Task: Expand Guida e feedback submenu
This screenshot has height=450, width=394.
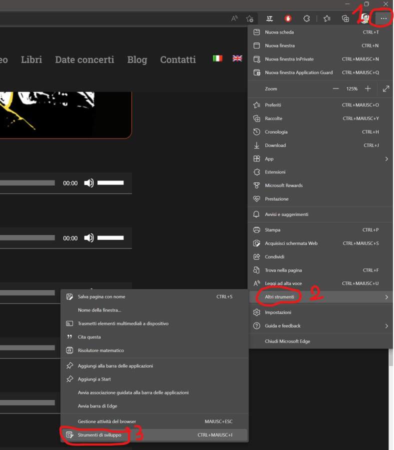Action: tap(386, 326)
